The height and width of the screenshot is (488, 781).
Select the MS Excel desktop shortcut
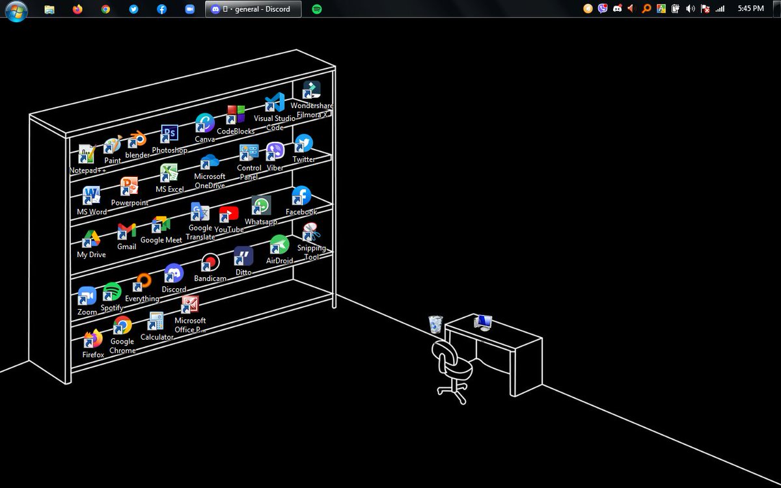coord(169,178)
